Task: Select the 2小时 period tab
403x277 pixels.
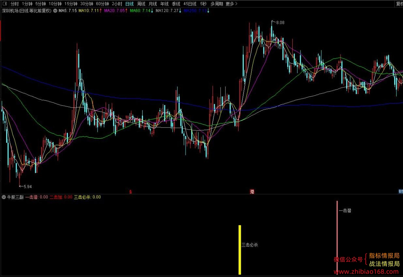Action: coord(117,4)
